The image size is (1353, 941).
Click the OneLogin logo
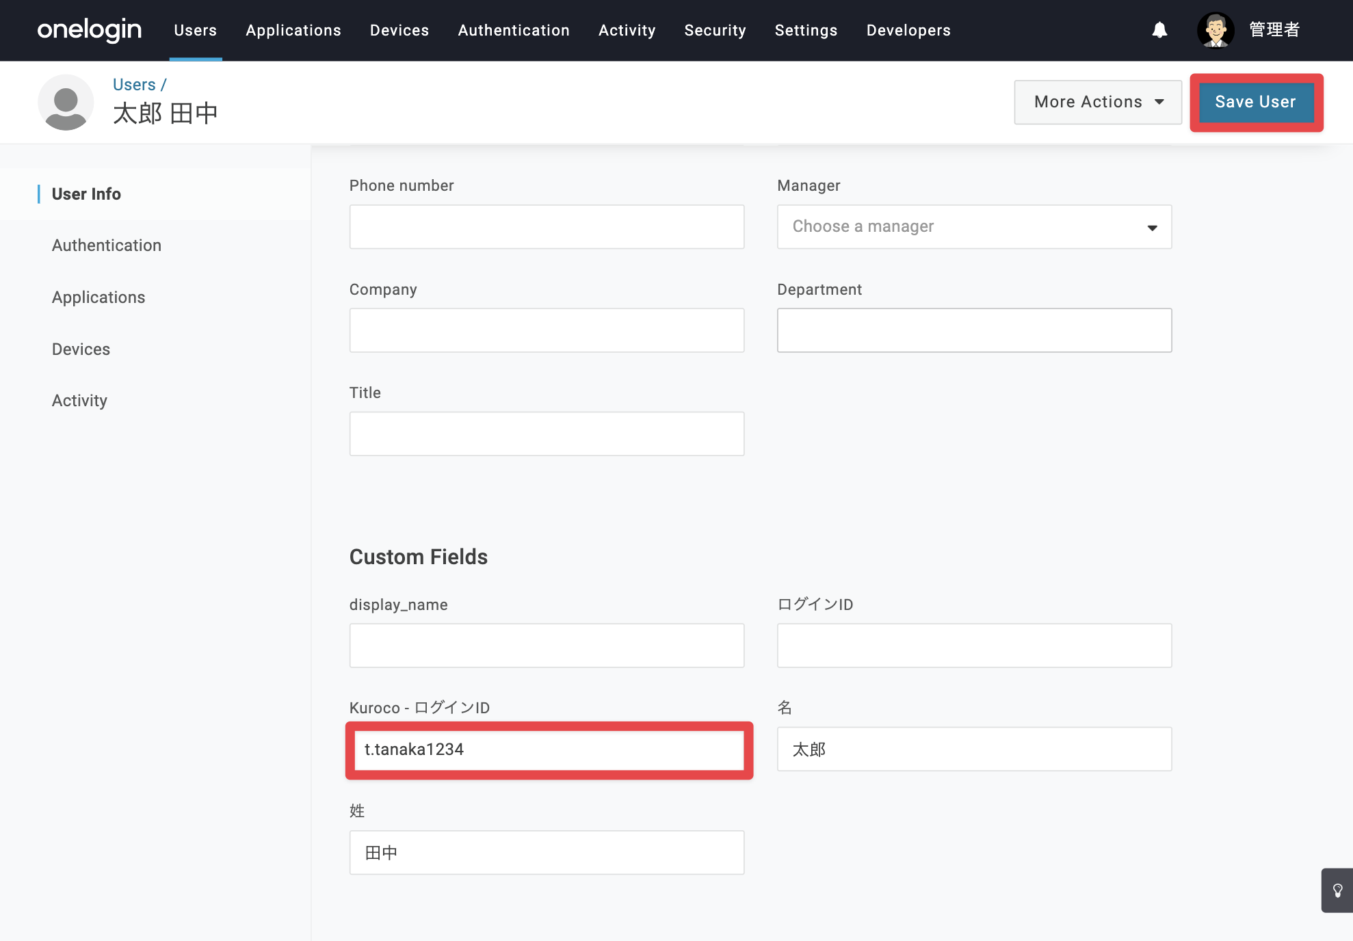(90, 30)
